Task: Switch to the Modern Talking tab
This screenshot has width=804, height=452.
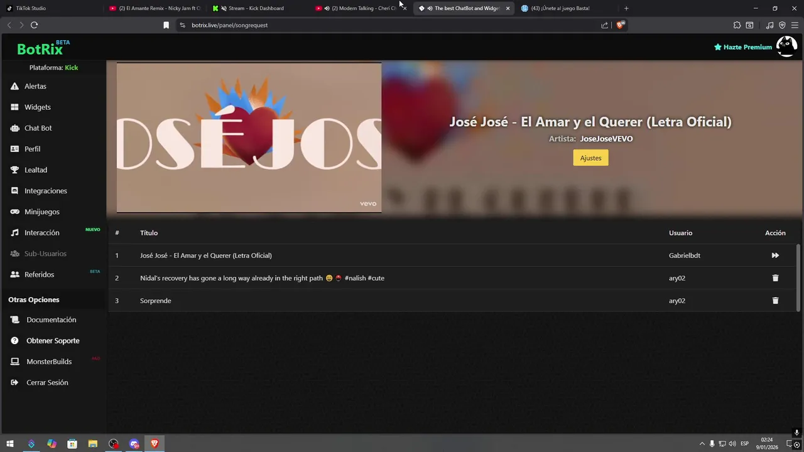Action: pos(361,8)
